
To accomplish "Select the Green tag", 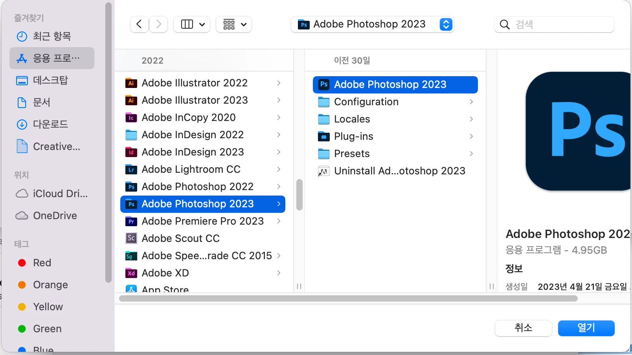I will pos(52,329).
